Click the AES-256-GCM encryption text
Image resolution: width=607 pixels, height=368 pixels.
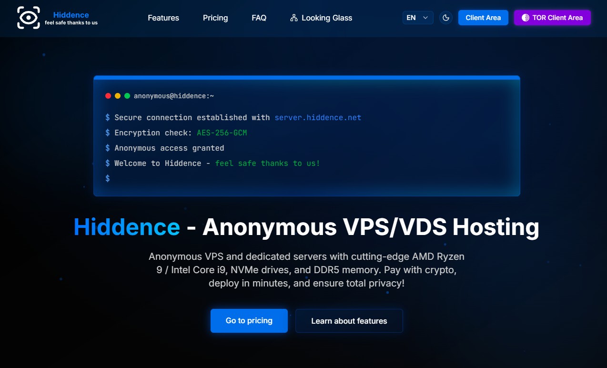tap(222, 133)
